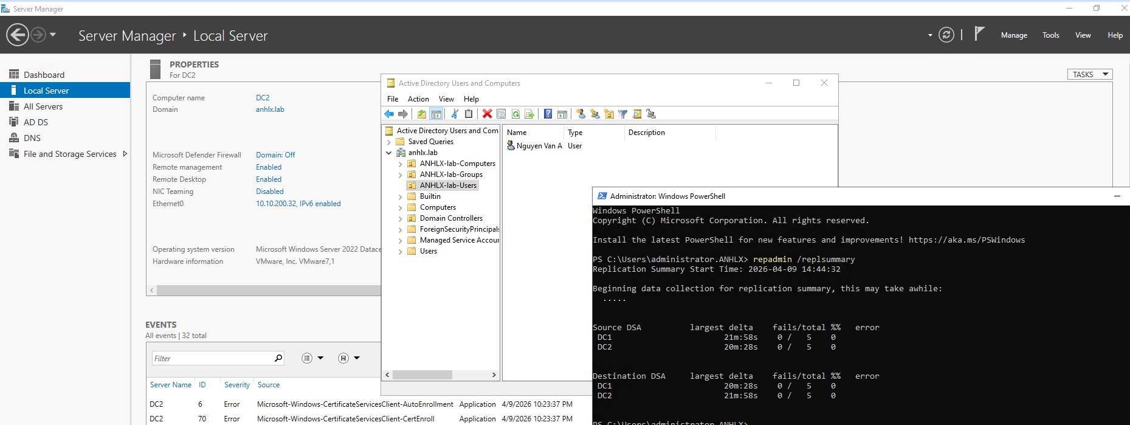This screenshot has height=425, width=1130.
Task: Click the Cut scissors icon
Action: coord(454,114)
